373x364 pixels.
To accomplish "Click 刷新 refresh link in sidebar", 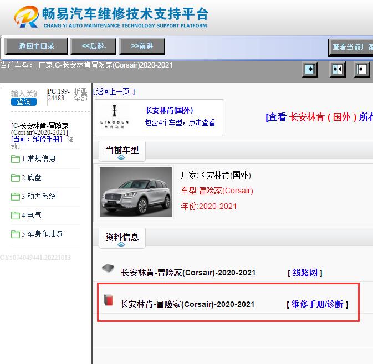I will tap(43, 142).
